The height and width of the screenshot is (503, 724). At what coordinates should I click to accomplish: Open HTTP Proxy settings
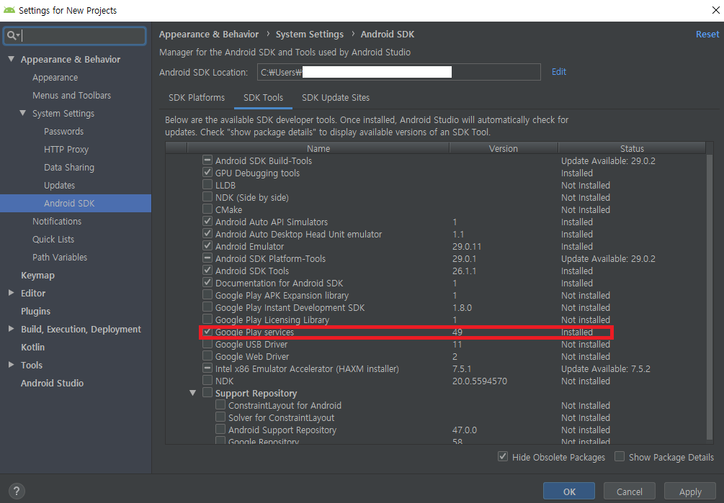66,150
